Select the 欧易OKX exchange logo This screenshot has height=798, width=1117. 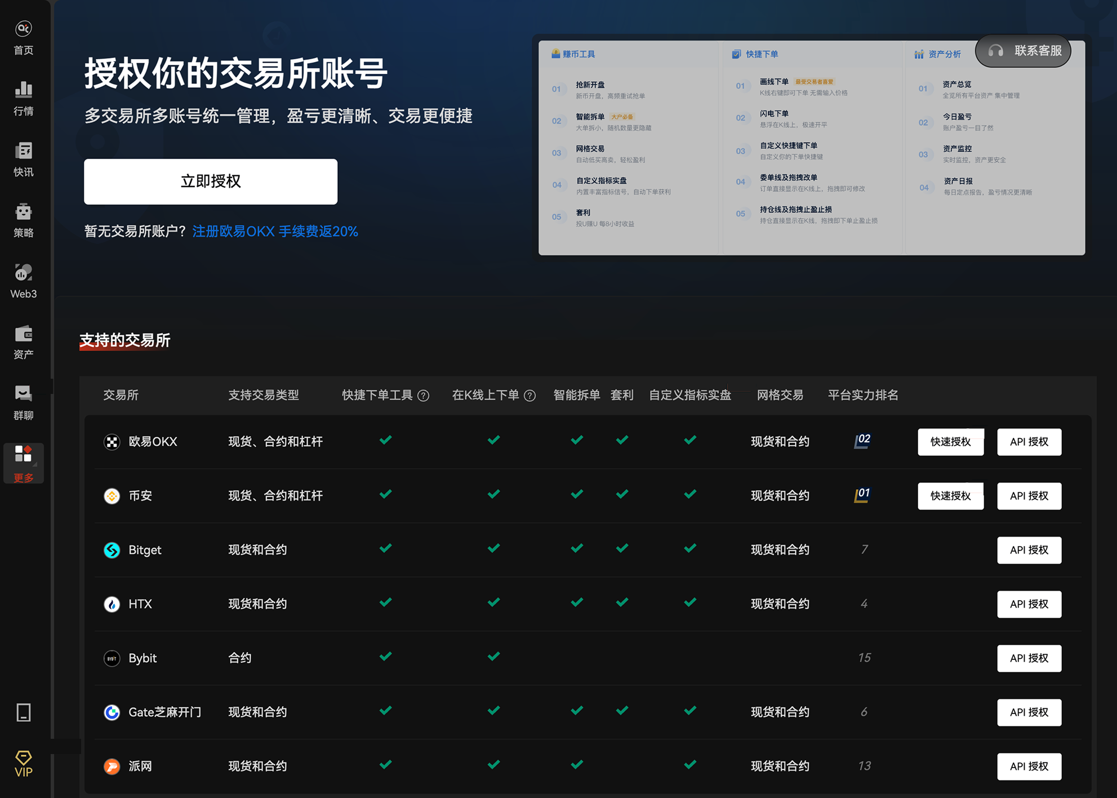(112, 442)
